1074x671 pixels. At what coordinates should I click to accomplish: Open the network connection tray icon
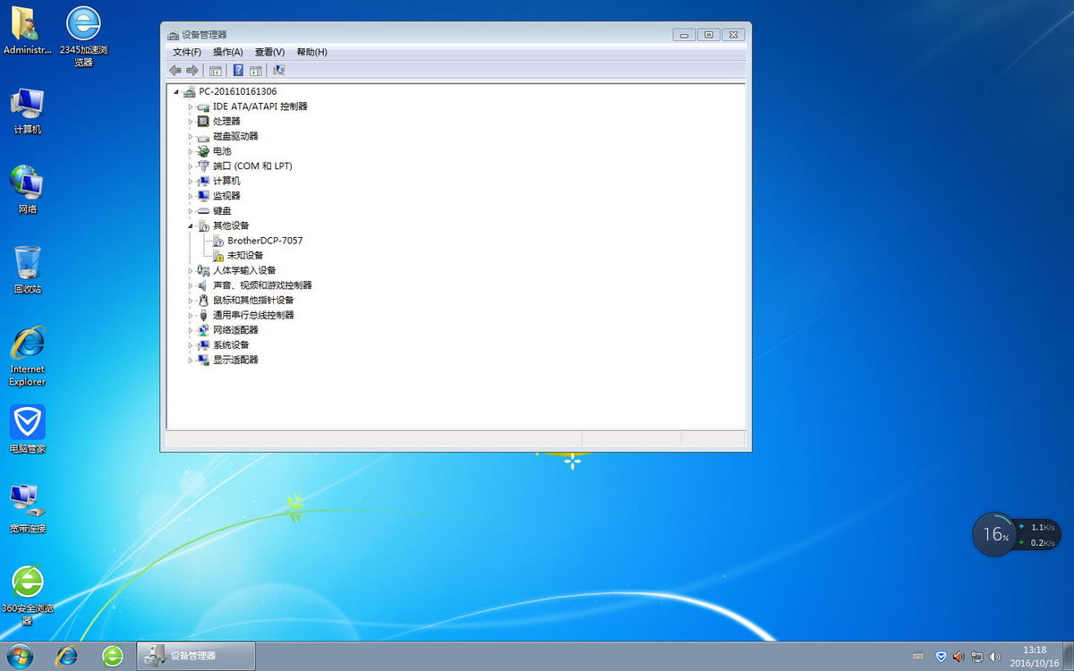pyautogui.click(x=976, y=657)
